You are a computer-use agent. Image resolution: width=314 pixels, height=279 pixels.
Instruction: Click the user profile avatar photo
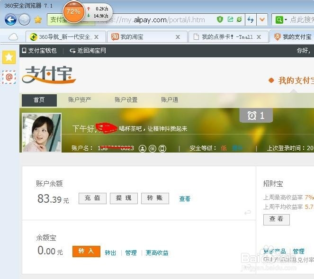42,133
